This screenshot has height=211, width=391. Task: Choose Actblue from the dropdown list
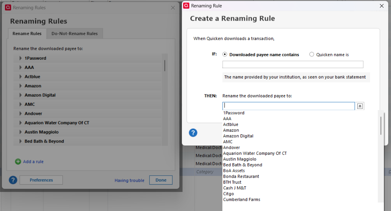pos(231,124)
